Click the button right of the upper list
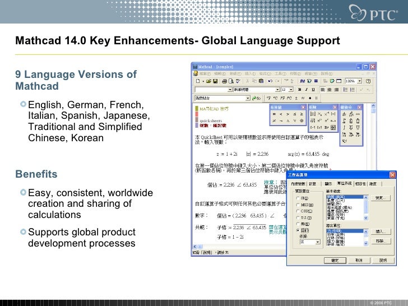Viewport: 408px width, 306px height. pos(381,198)
